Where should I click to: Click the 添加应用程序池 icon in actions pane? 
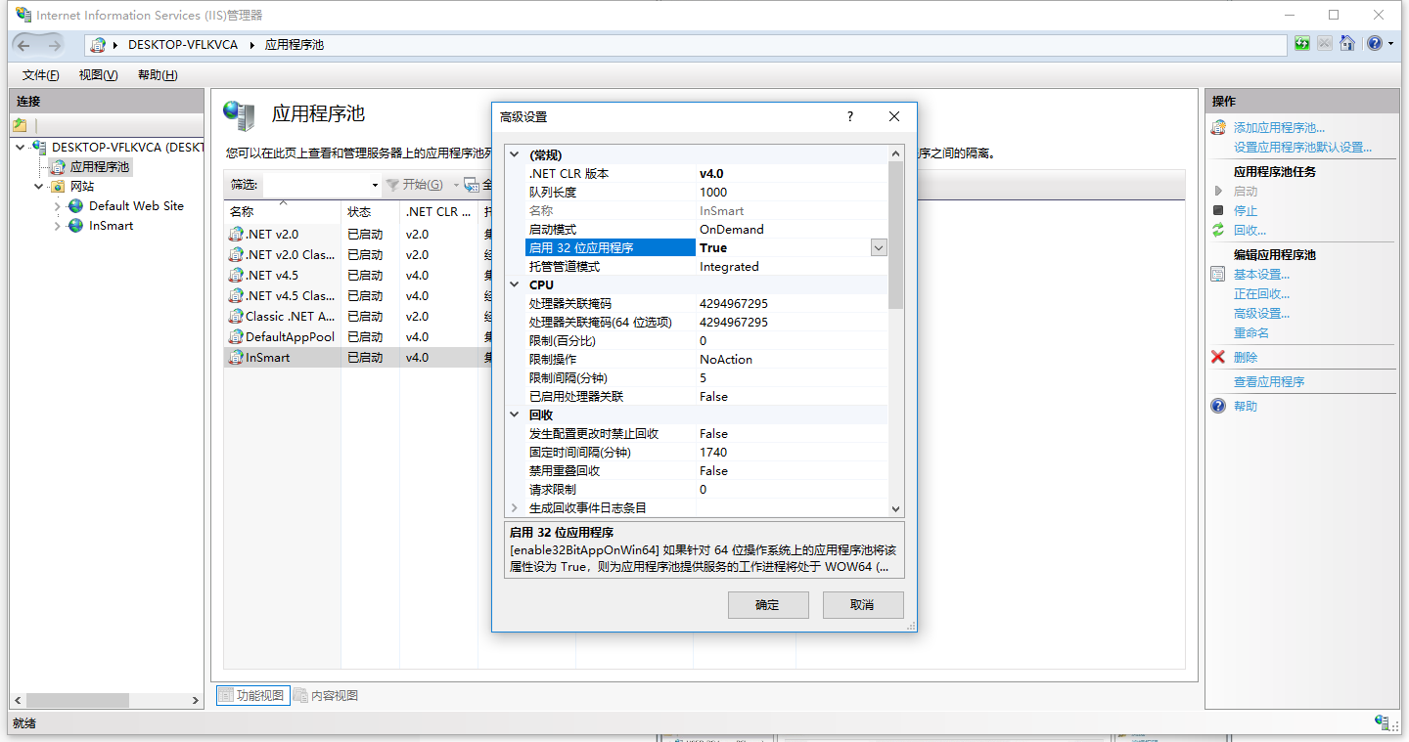tap(1218, 127)
